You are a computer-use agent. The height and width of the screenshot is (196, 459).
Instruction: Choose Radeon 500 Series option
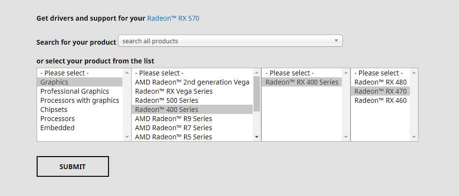pyautogui.click(x=166, y=100)
